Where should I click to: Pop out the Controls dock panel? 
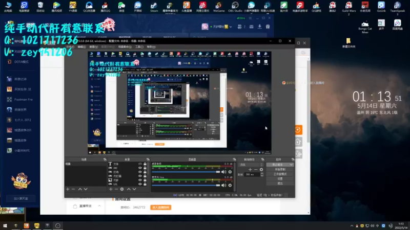[x=293, y=159]
